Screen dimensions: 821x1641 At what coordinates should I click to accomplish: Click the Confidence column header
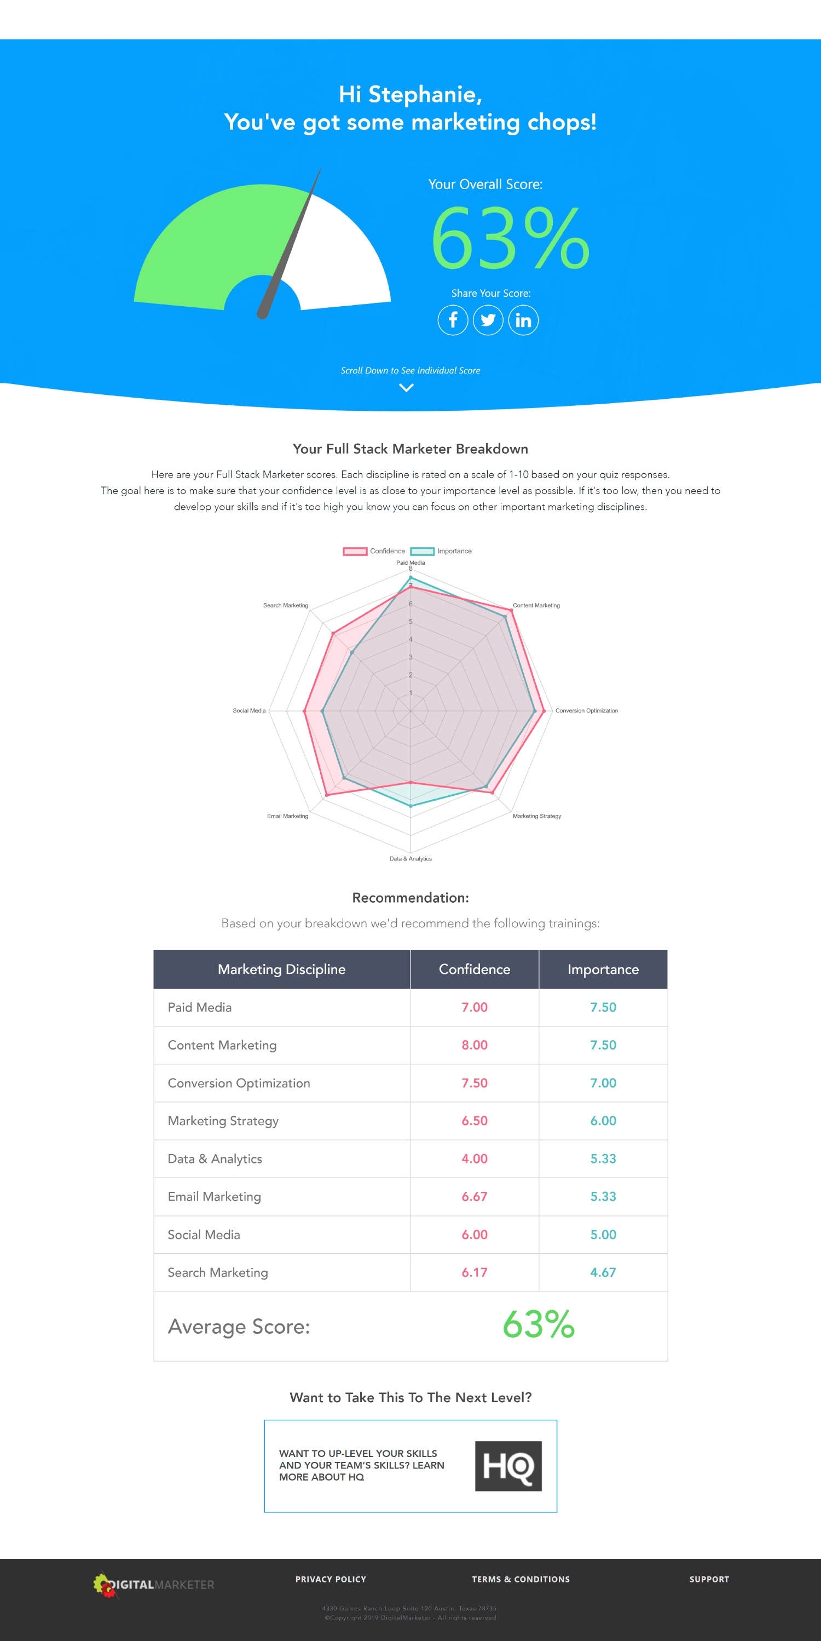(475, 969)
